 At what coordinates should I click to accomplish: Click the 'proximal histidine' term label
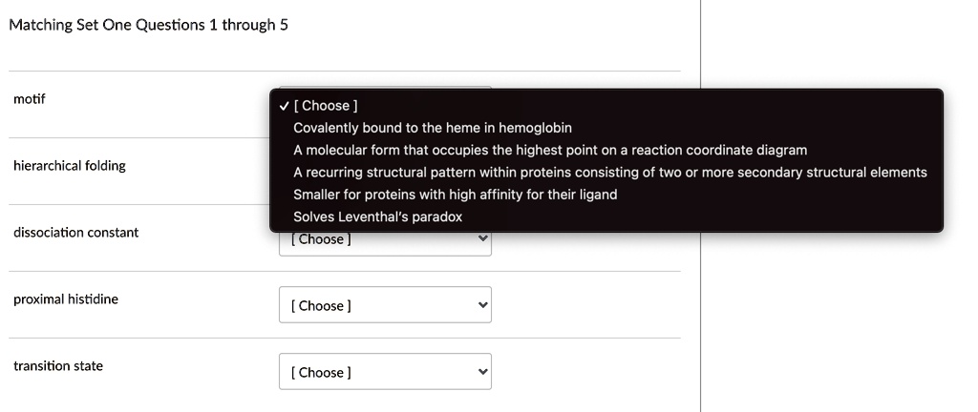click(x=66, y=299)
